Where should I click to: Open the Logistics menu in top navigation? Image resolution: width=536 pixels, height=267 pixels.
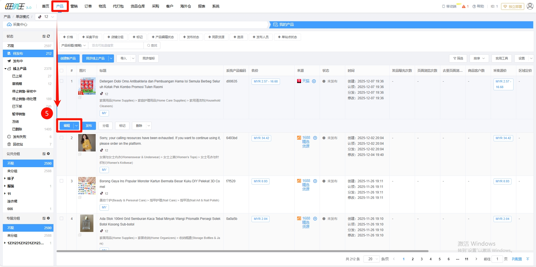click(102, 6)
